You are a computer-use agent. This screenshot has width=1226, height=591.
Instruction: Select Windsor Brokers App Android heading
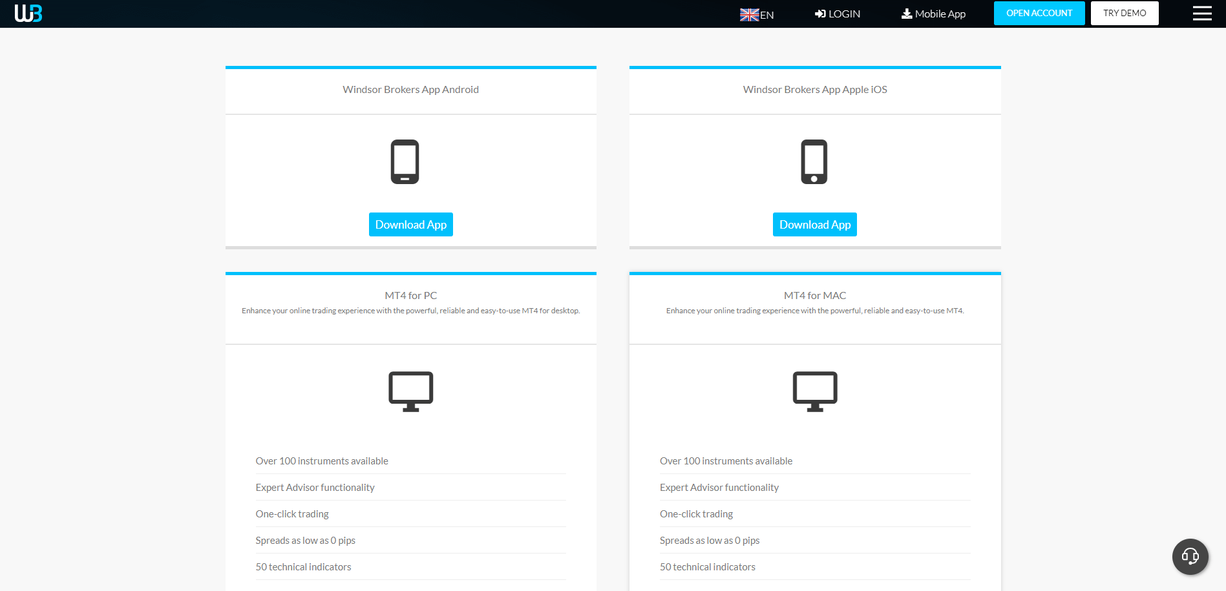[411, 90]
